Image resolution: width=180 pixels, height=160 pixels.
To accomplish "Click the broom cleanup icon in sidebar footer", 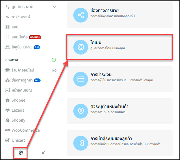I will pos(43,153).
